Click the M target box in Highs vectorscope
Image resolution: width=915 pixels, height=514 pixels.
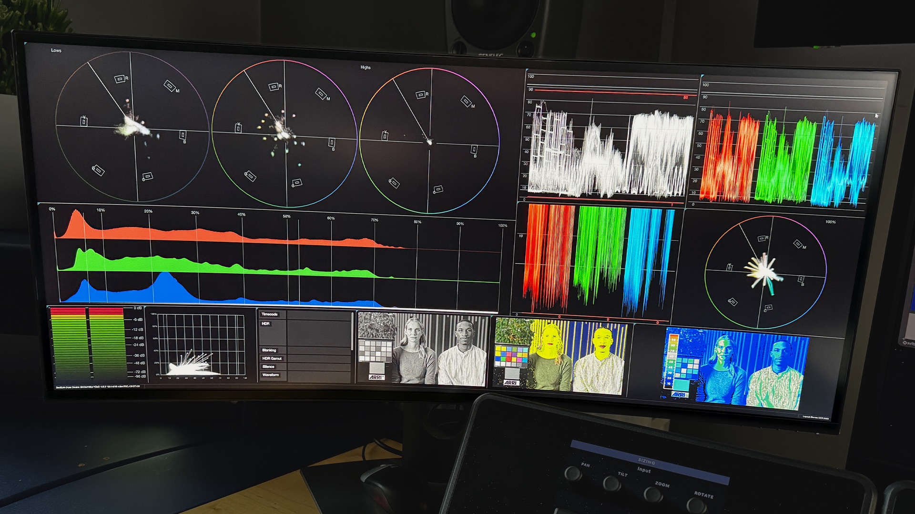(466, 101)
